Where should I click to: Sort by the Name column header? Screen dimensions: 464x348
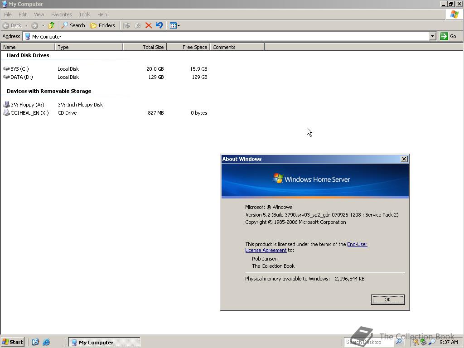tap(28, 47)
